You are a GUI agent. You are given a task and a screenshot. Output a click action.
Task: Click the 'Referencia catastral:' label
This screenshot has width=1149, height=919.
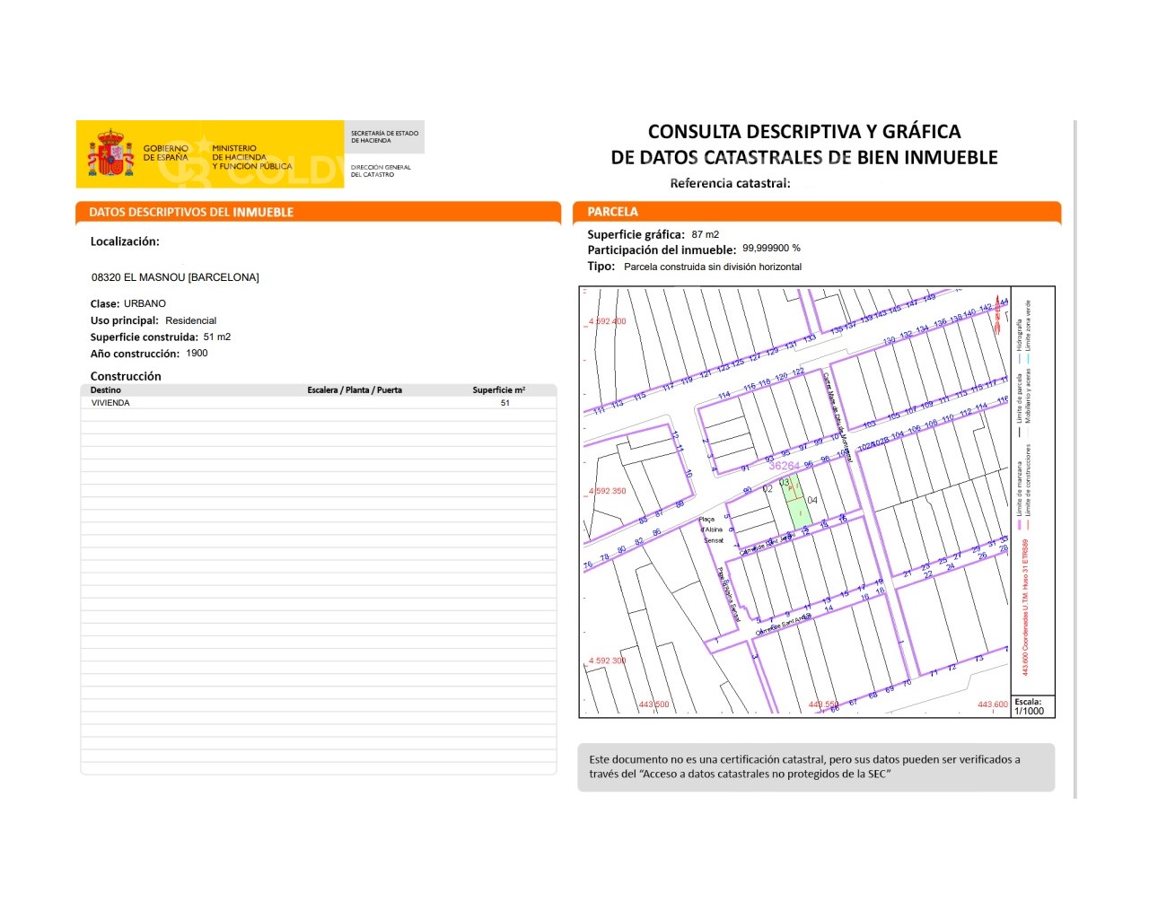[730, 183]
